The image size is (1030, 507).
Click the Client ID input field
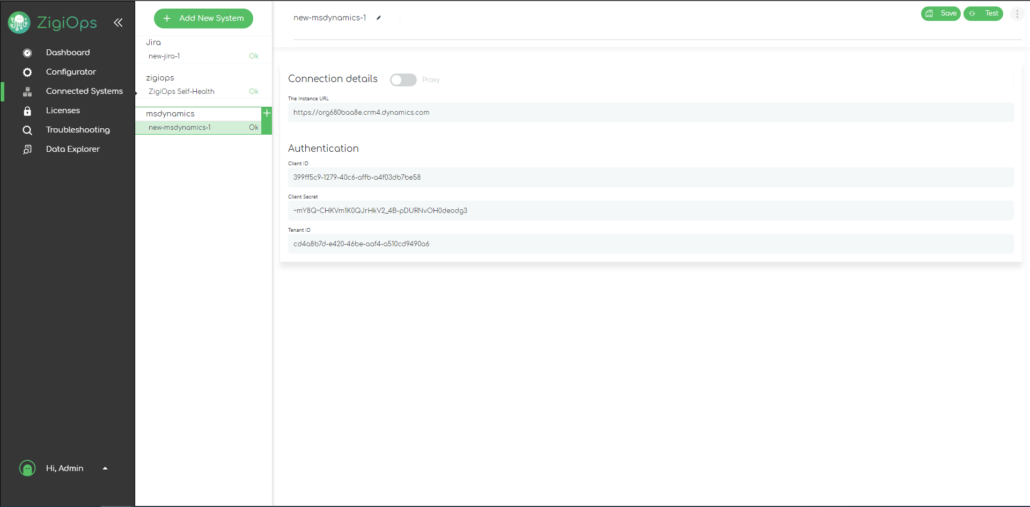[651, 178]
